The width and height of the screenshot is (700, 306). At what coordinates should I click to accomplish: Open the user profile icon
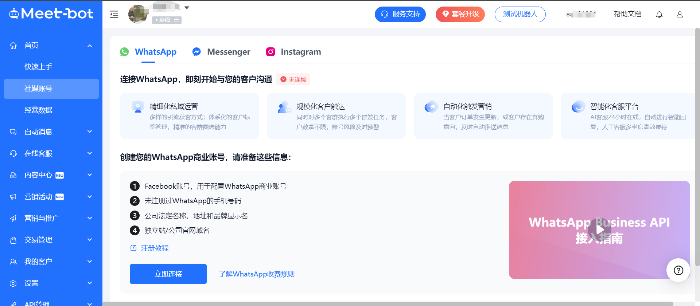(x=680, y=14)
